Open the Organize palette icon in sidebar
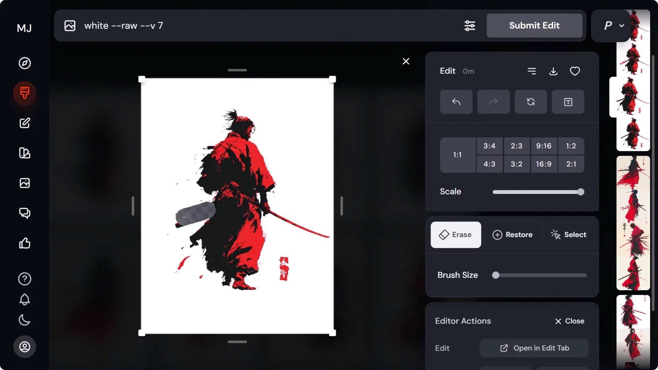The image size is (658, 370). [x=24, y=153]
